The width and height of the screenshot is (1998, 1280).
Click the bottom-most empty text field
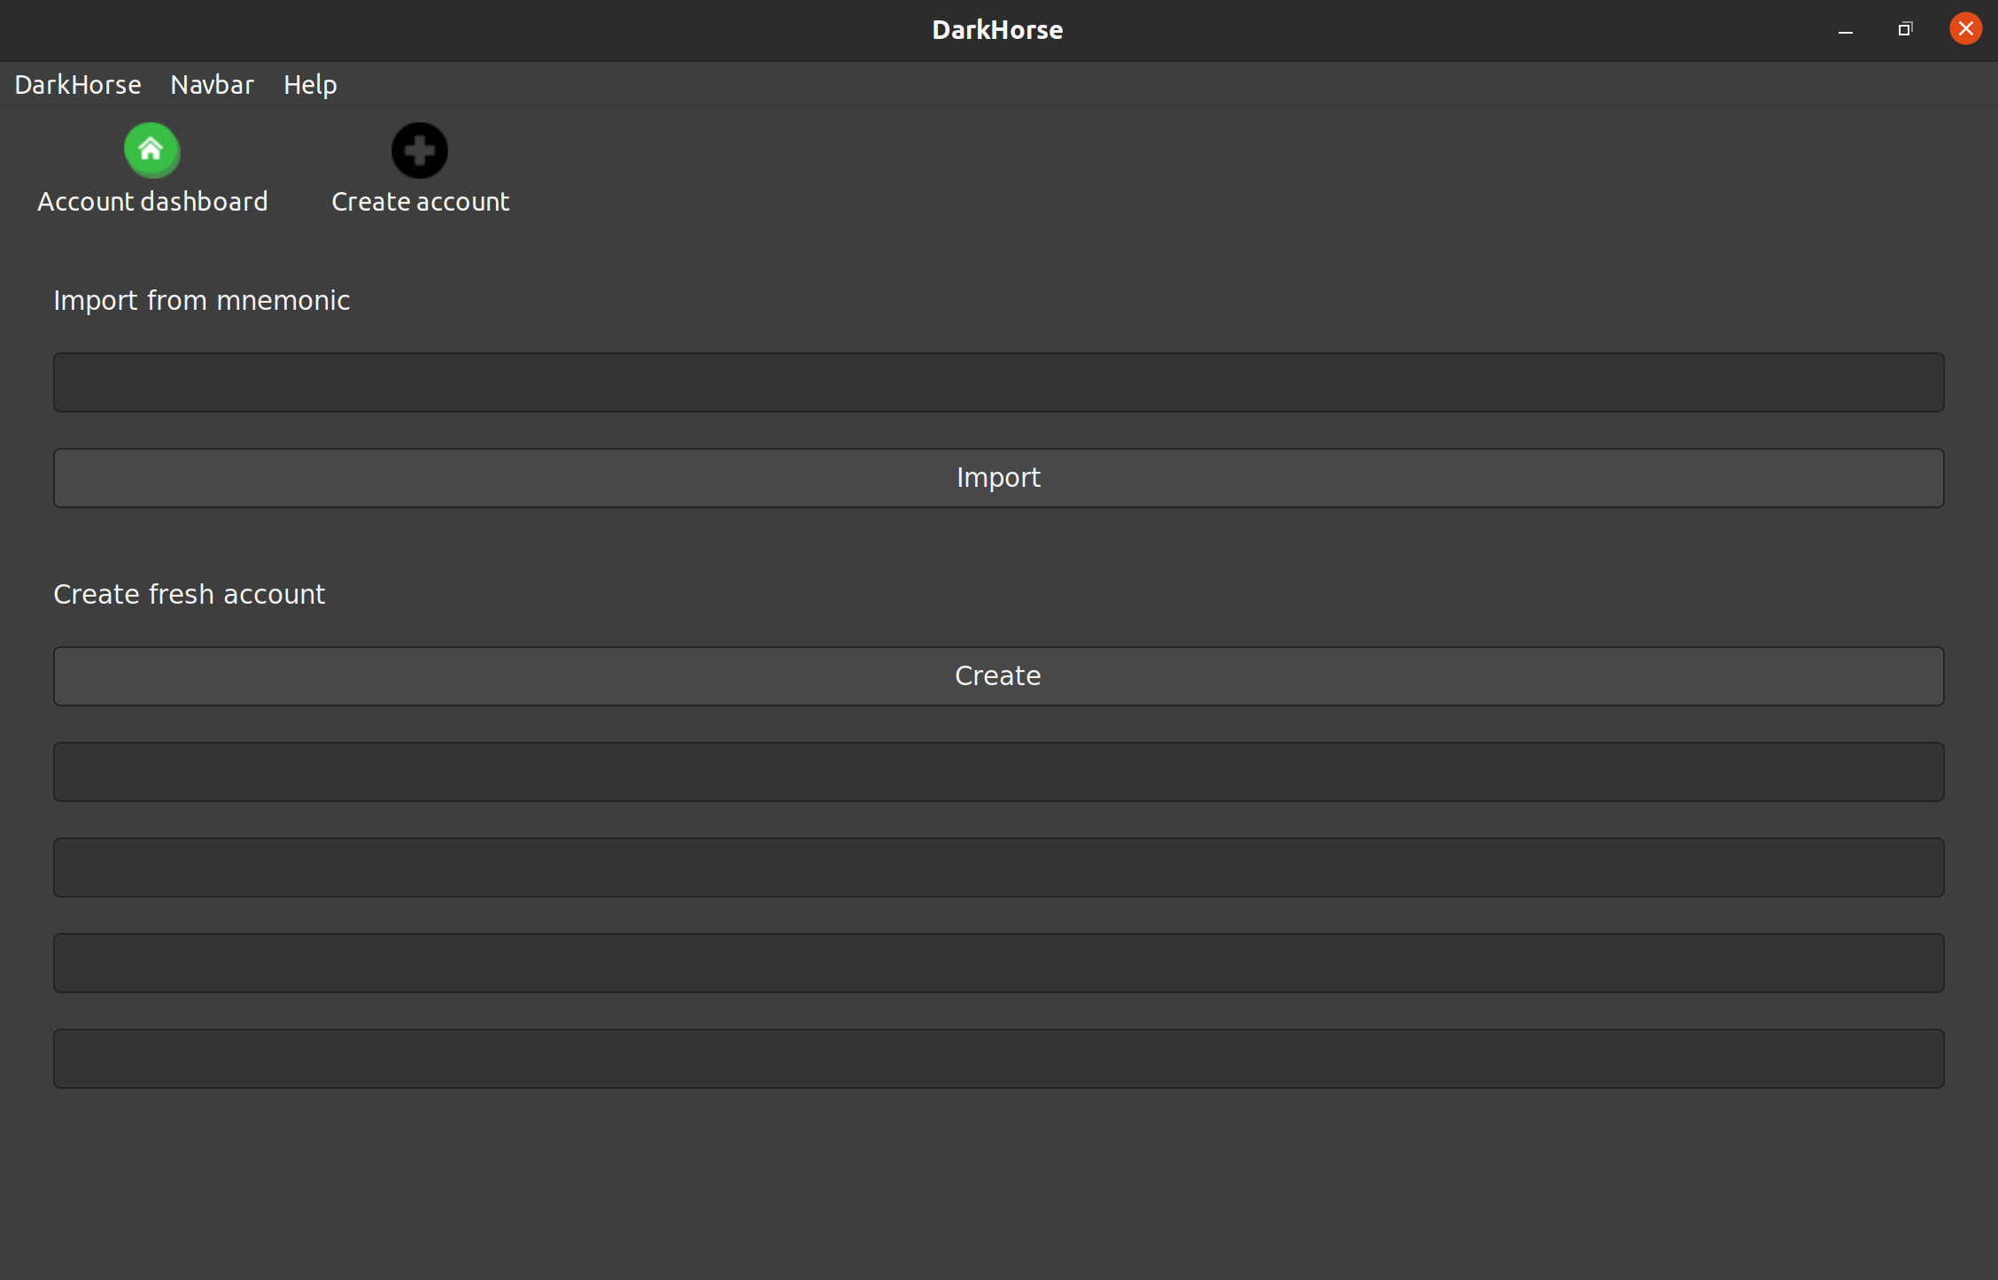coord(998,1059)
